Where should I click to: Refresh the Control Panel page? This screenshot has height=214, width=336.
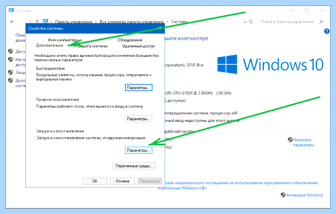pyautogui.click(x=251, y=22)
